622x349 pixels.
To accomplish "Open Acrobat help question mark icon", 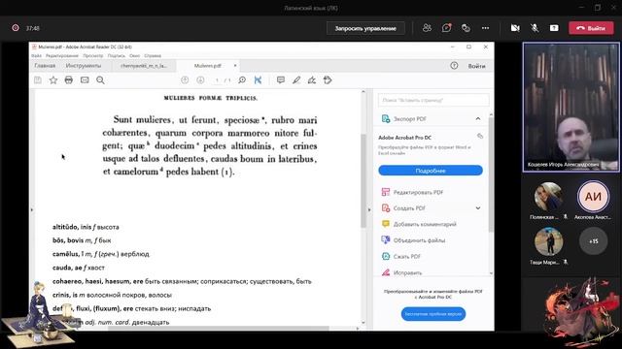I will pos(454,66).
